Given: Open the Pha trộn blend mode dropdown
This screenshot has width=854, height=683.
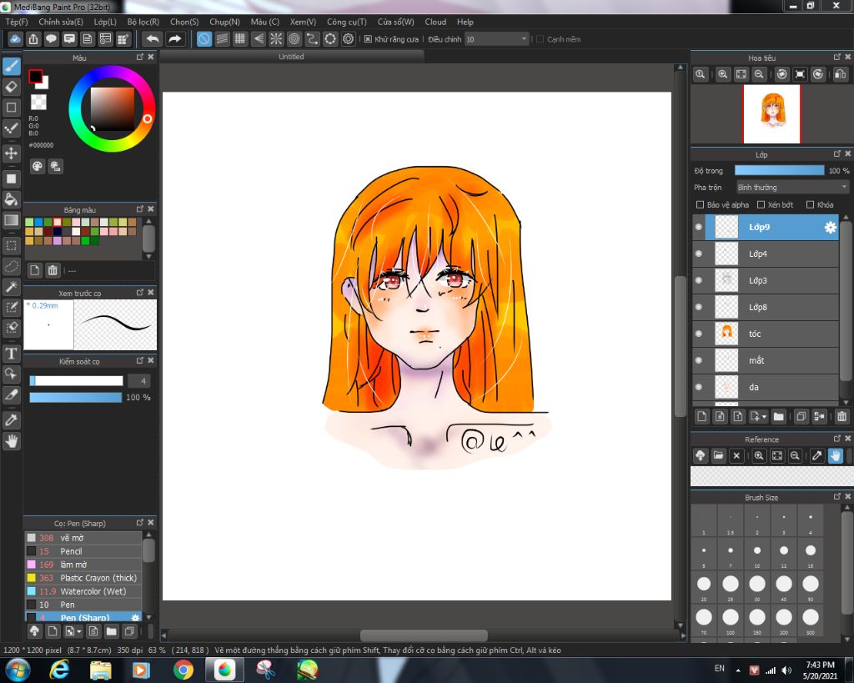Looking at the screenshot, I should coord(792,188).
